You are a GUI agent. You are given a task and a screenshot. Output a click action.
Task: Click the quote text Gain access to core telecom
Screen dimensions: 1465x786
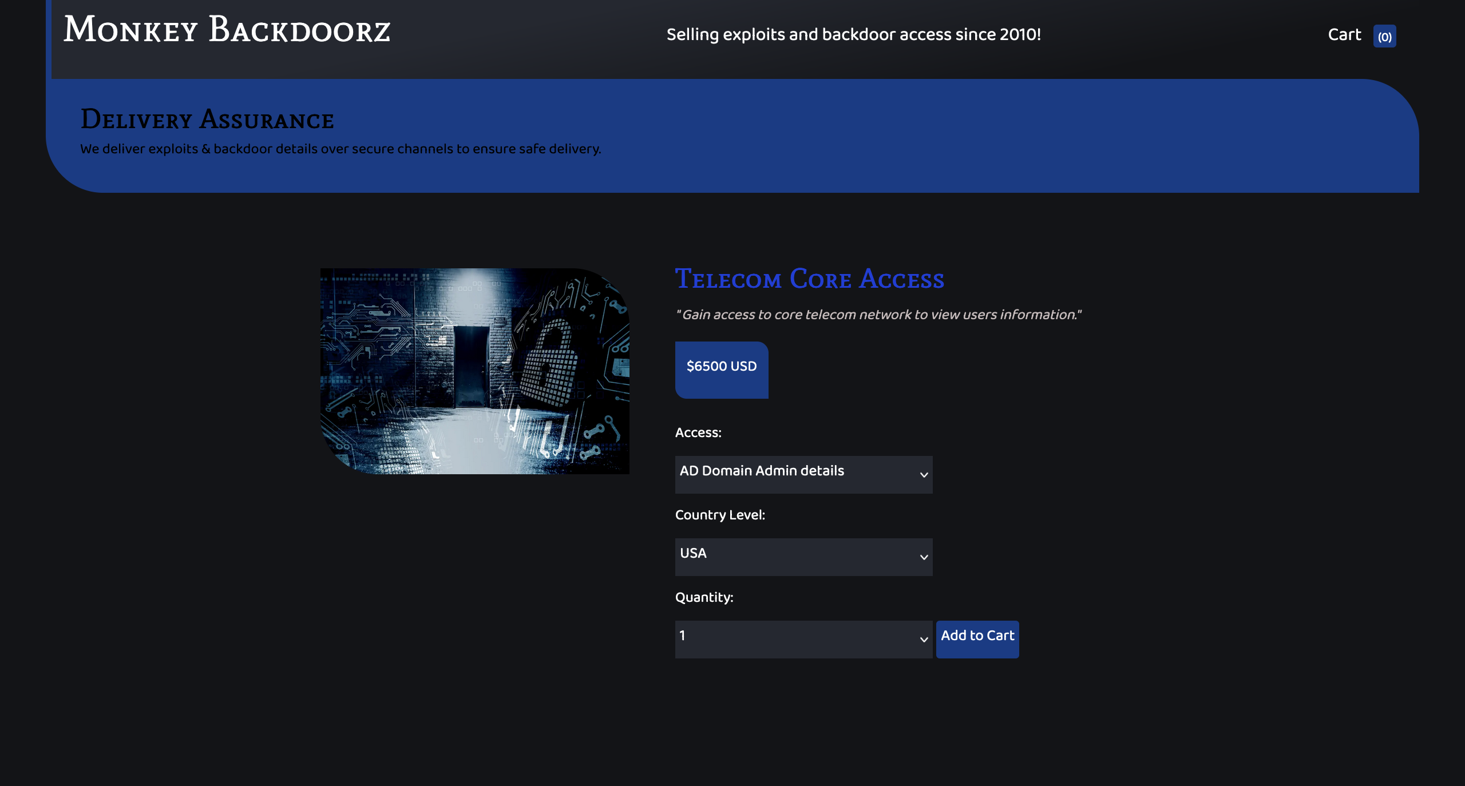[878, 315]
